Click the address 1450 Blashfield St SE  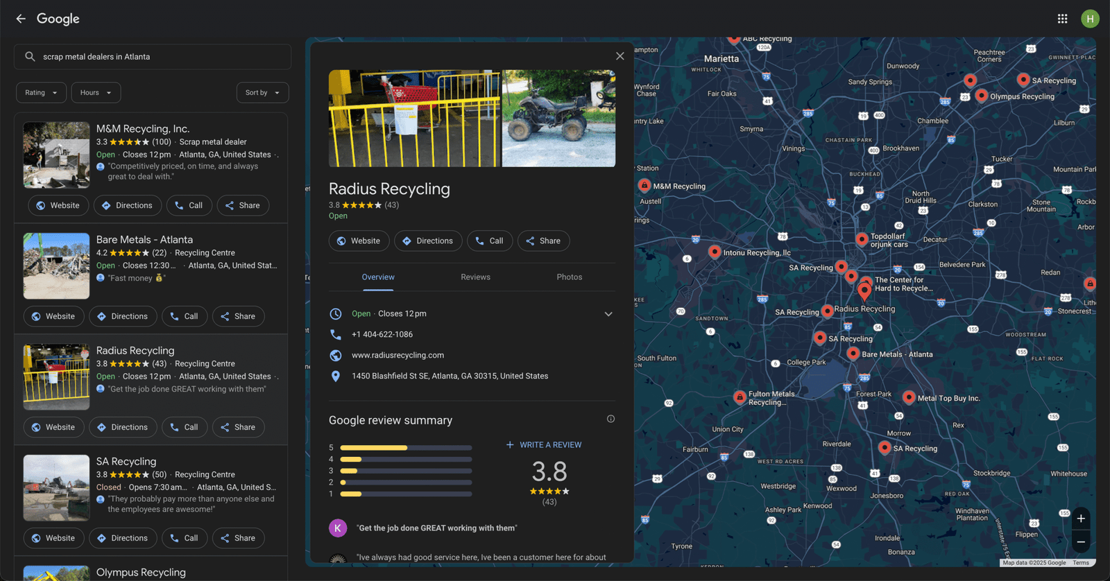[450, 376]
